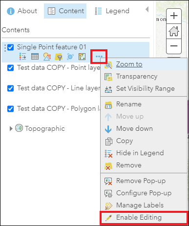
Task: Zoom out with the minus button
Action: click(174, 46)
